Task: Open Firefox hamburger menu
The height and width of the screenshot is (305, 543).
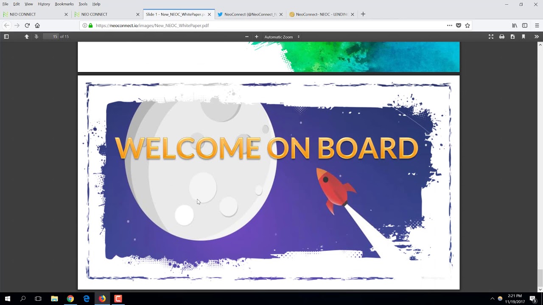Action: (x=537, y=25)
